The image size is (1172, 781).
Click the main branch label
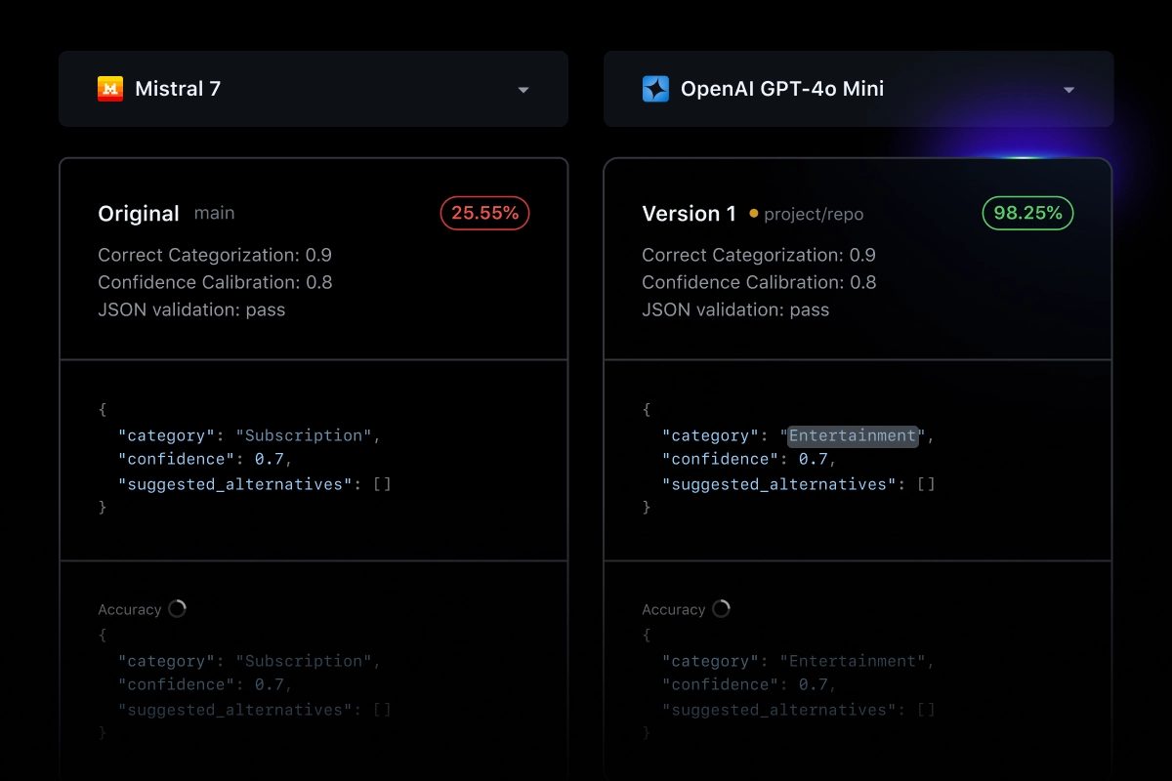pos(214,214)
